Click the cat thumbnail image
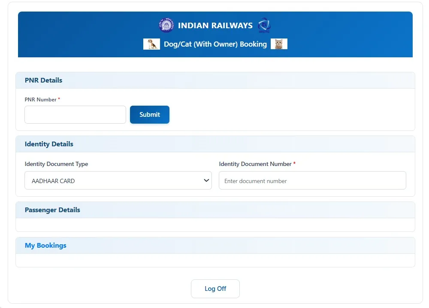429x308 pixels. pyautogui.click(x=279, y=44)
